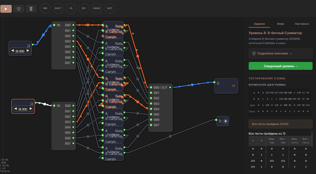Click IN pin of splitter wired to 8.000
This screenshot has width=316, height=174.
[x=54, y=105]
